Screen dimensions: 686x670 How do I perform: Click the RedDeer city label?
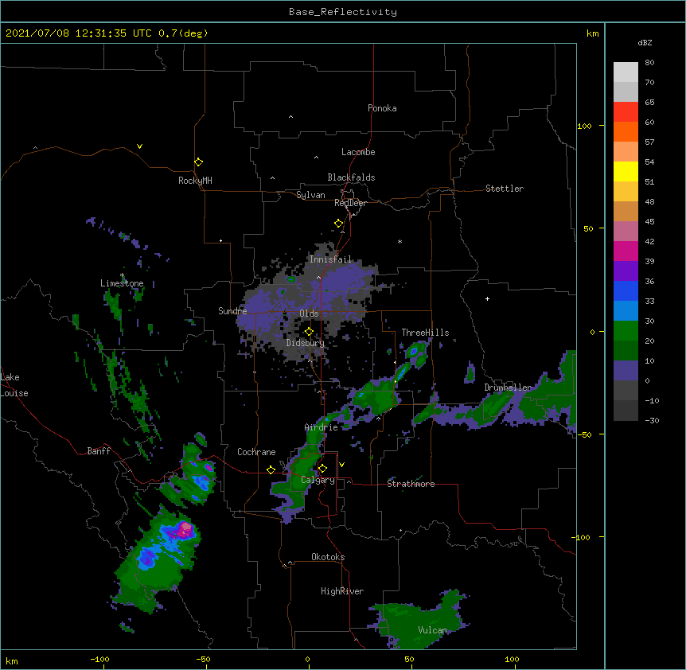click(350, 203)
